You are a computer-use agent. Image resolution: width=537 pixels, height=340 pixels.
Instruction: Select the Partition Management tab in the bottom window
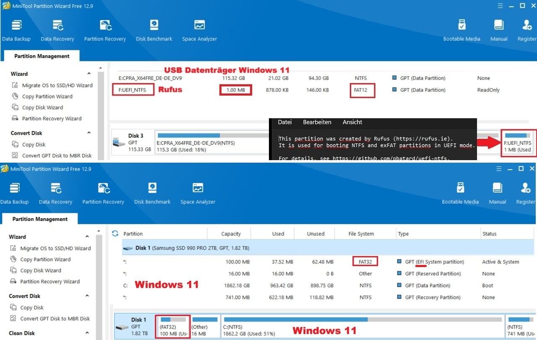click(40, 219)
